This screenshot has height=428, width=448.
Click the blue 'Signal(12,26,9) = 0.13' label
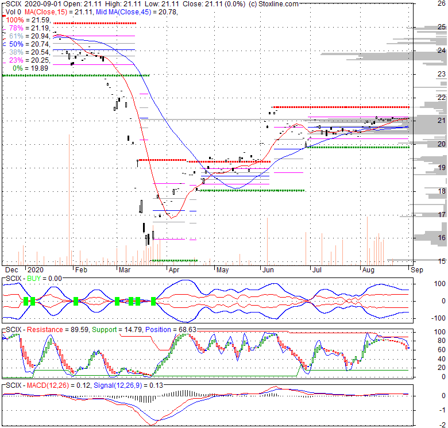coord(128,385)
